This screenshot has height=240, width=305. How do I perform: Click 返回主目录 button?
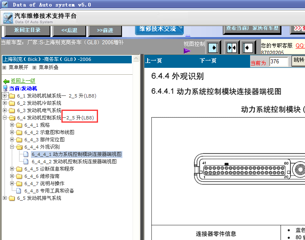click(27, 30)
